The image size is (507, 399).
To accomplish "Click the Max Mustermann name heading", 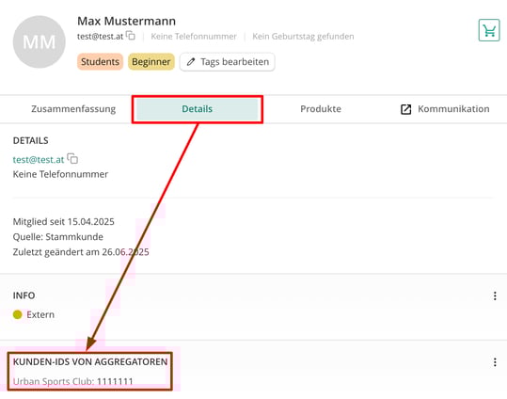I will (x=126, y=22).
